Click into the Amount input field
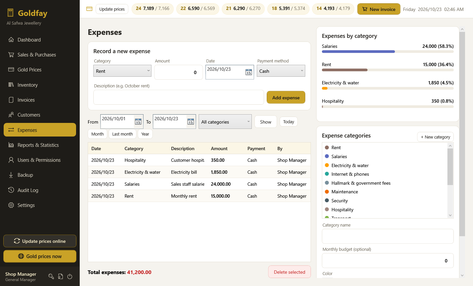Viewport: 473px width, 286px height. click(178, 72)
